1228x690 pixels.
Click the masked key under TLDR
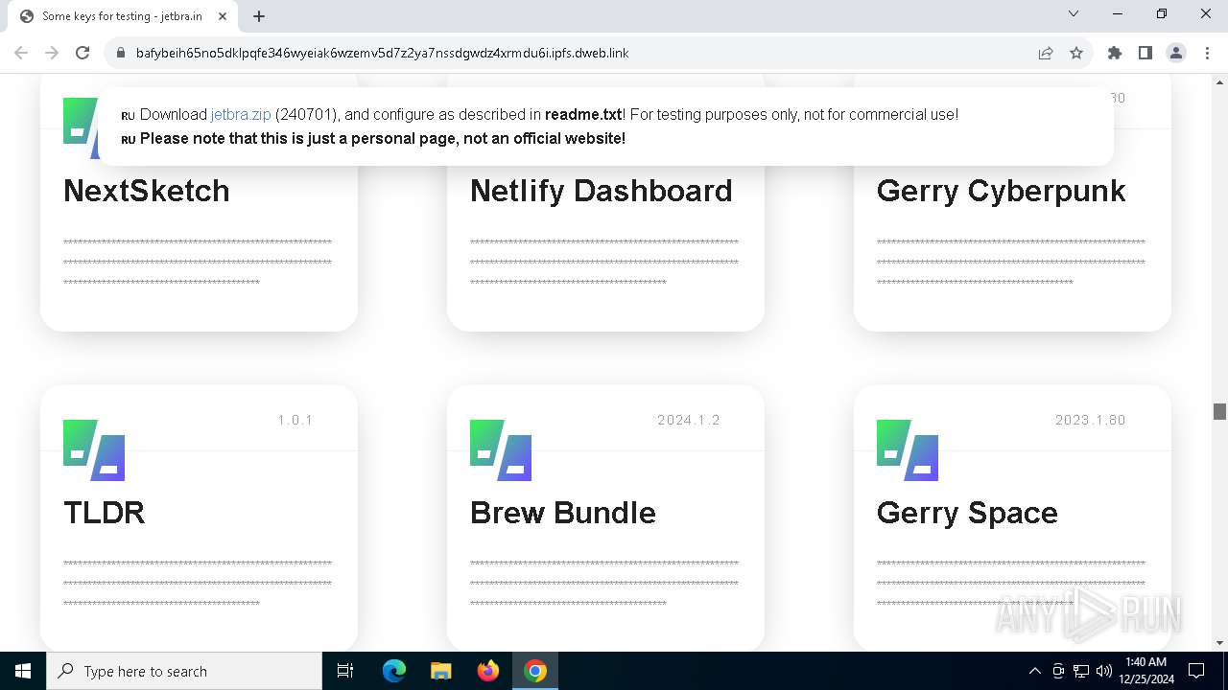198,584
